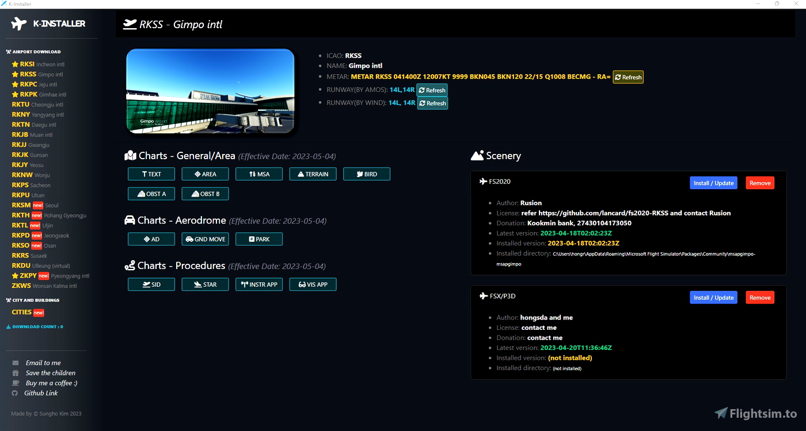The height and width of the screenshot is (431, 806).
Task: Select RKSS Gimpo intl in sidebar
Action: pos(37,74)
